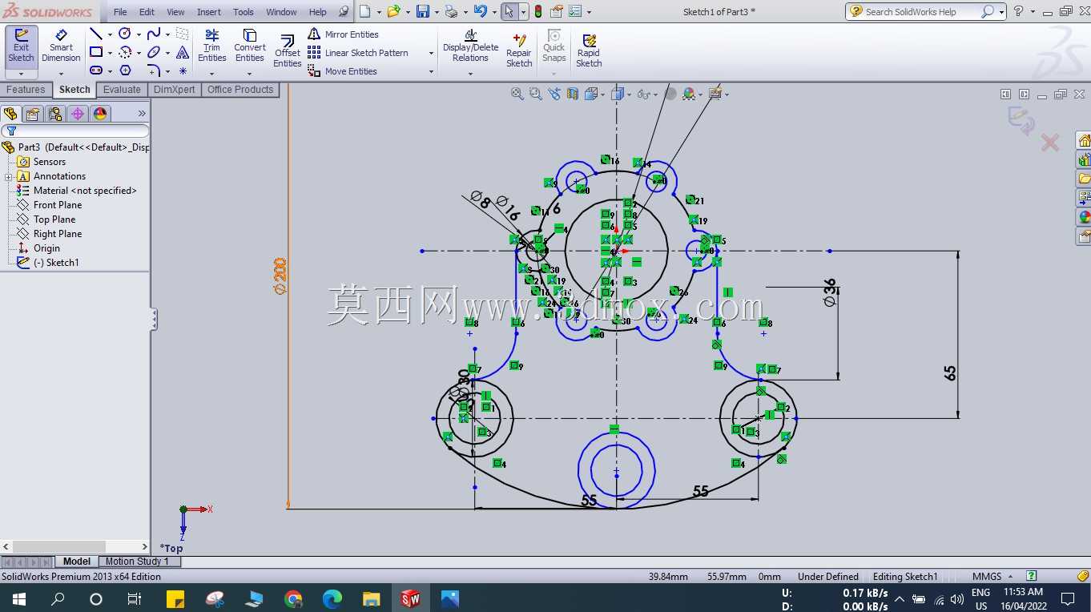
Task: Select the Straight Slot tool
Action: click(x=96, y=70)
